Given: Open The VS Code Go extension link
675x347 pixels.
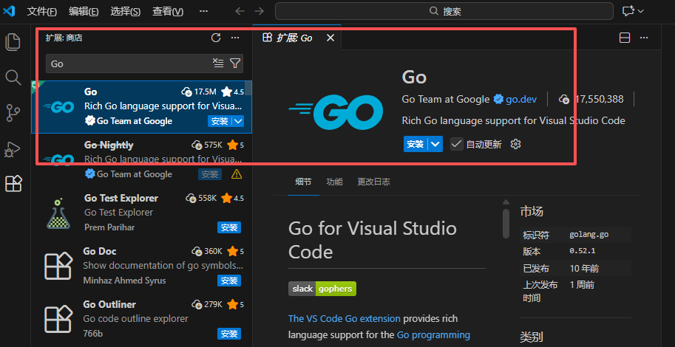Looking at the screenshot, I should point(345,319).
